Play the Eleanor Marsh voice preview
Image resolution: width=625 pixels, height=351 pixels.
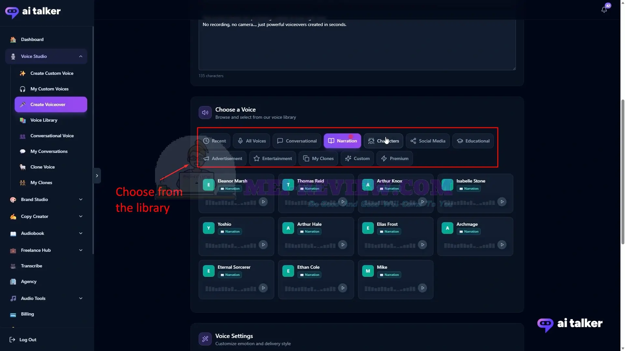(x=263, y=202)
